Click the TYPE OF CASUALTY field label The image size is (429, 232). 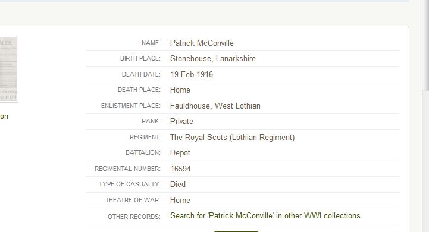pos(129,184)
